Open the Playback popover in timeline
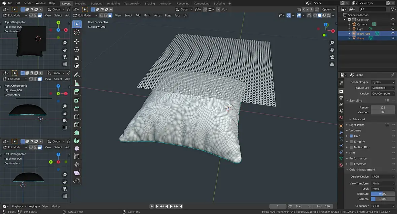 point(19,206)
